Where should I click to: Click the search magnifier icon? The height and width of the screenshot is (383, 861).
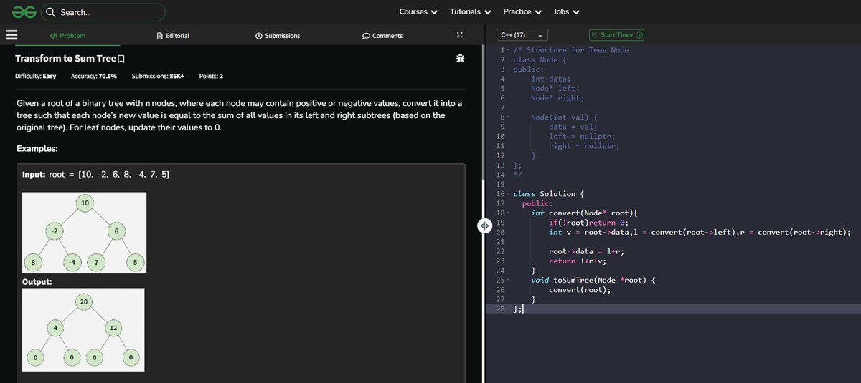(51, 12)
